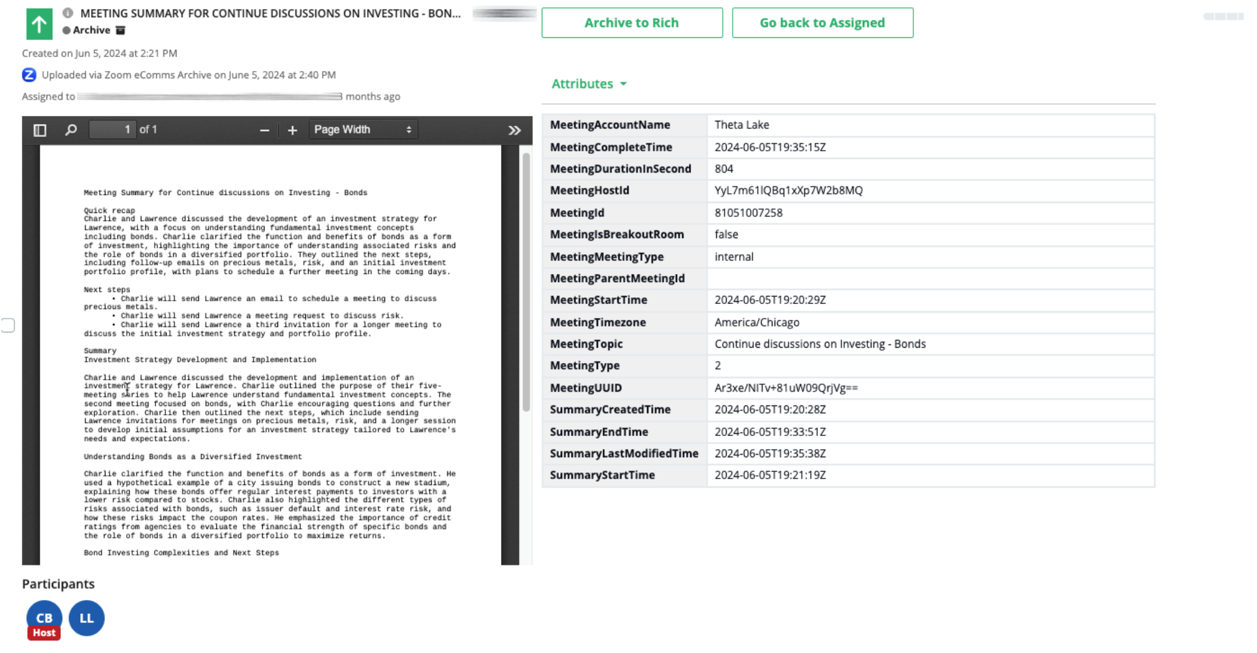This screenshot has width=1257, height=653.
Task: Click the Created on Jun 5, 2024 text
Action: pos(100,53)
